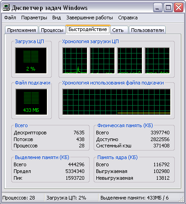Switch to the Процессы tab
The height and width of the screenshot is (204, 186).
pyautogui.click(x=52, y=30)
